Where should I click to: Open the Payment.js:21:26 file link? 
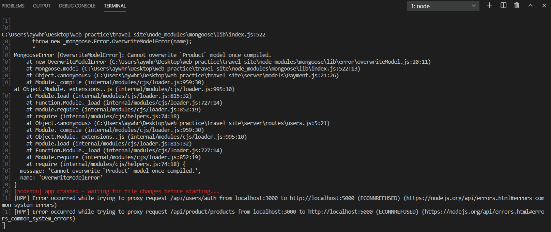(216, 75)
